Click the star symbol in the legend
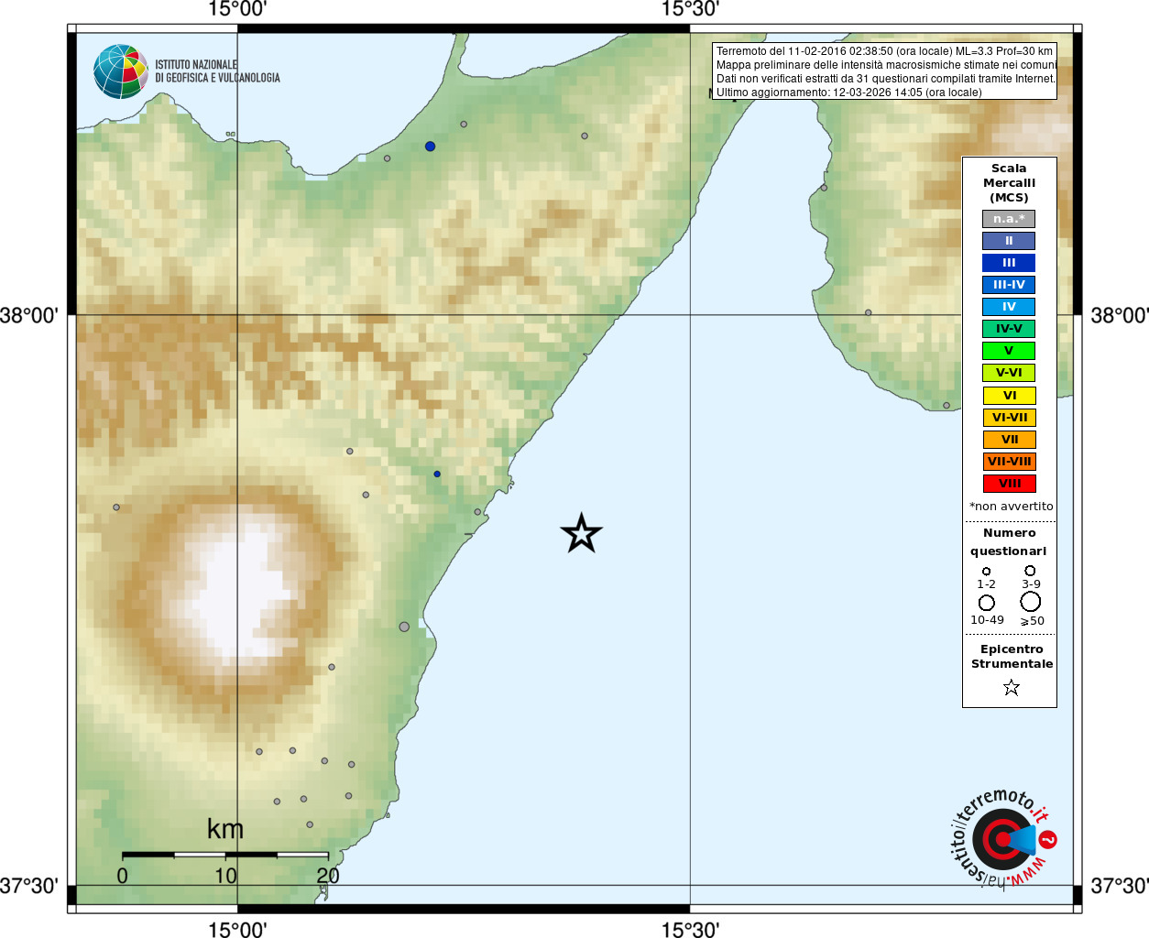This screenshot has height=938, width=1149. 1012,687
